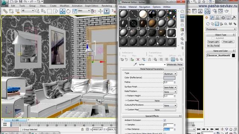
Task: Click the Window/Crossing selection icon
Action: 56,11
